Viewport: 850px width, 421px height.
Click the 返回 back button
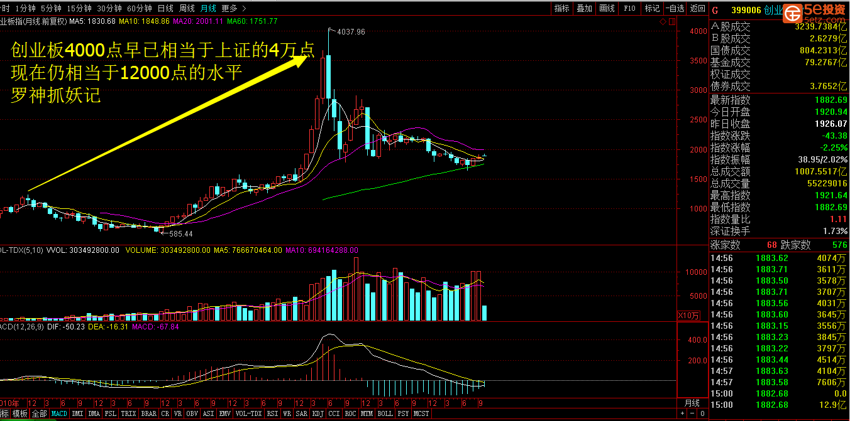tap(697, 8)
